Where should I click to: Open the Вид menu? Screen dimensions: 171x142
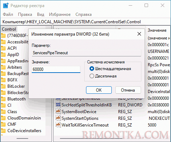click(41, 14)
